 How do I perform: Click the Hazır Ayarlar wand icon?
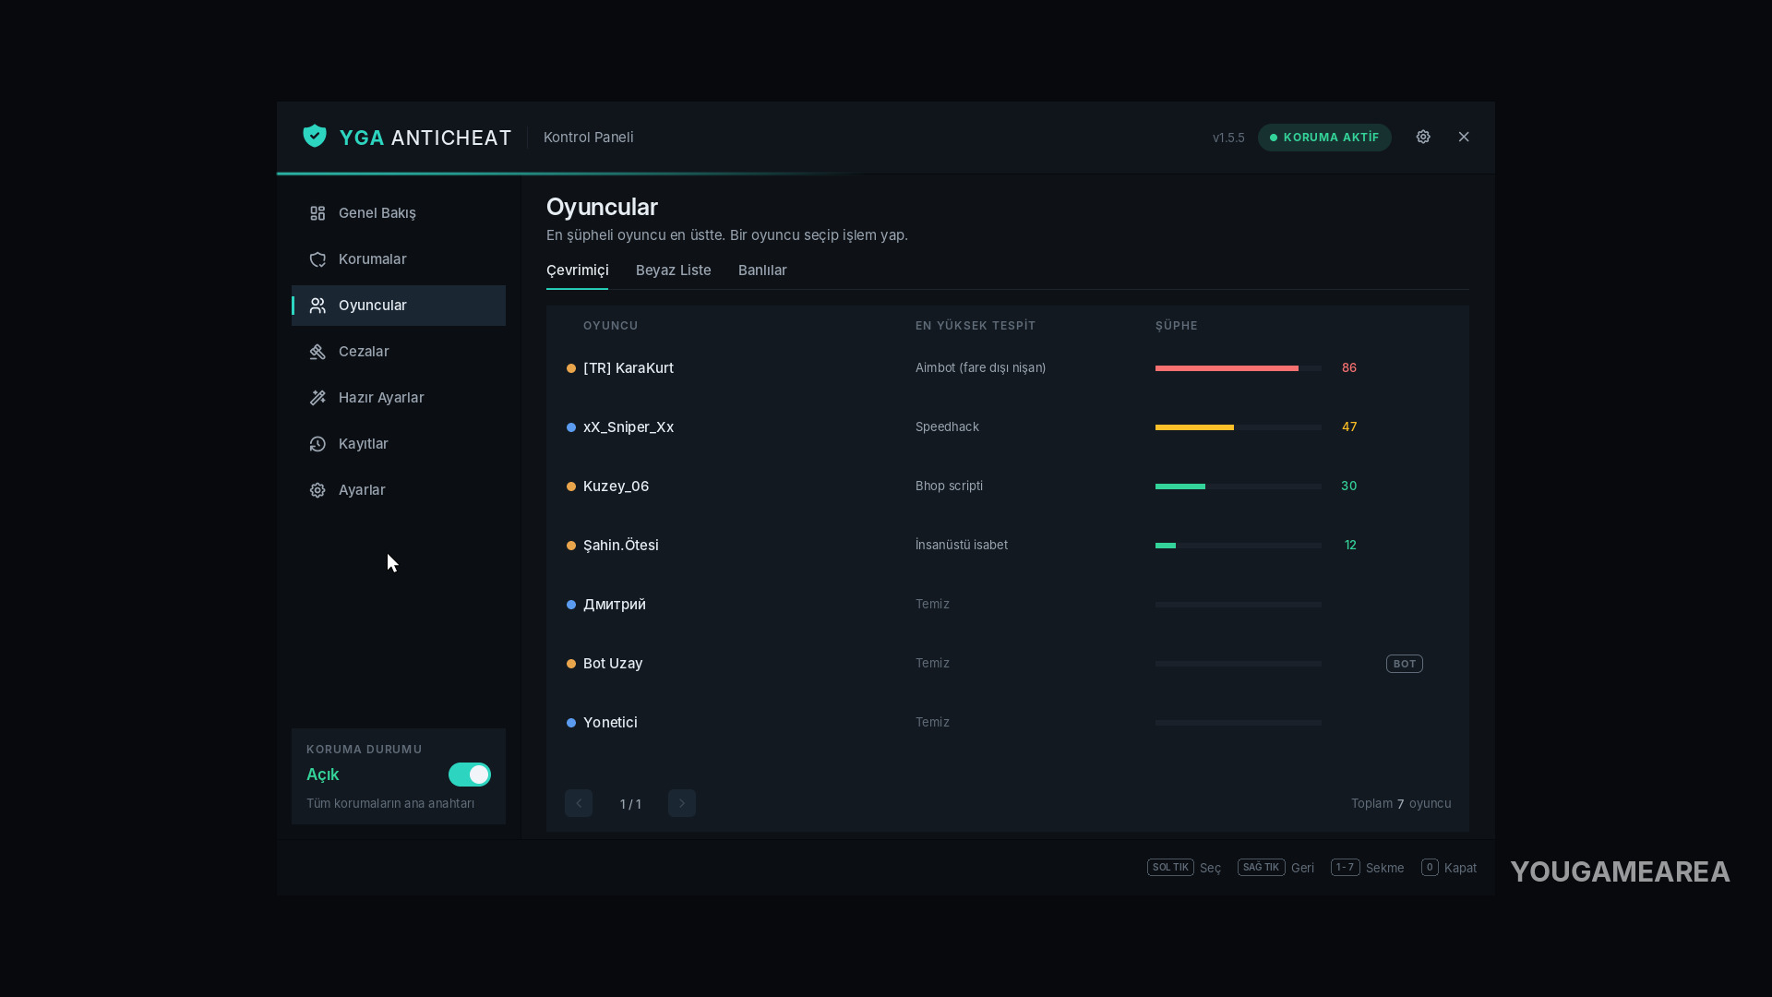pyautogui.click(x=317, y=398)
